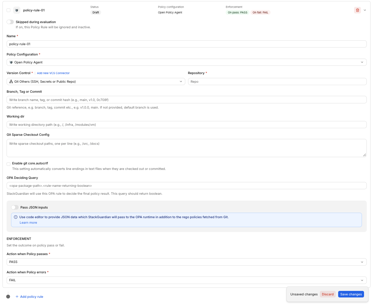Click the Save changes button
The width and height of the screenshot is (373, 304).
pyautogui.click(x=351, y=294)
